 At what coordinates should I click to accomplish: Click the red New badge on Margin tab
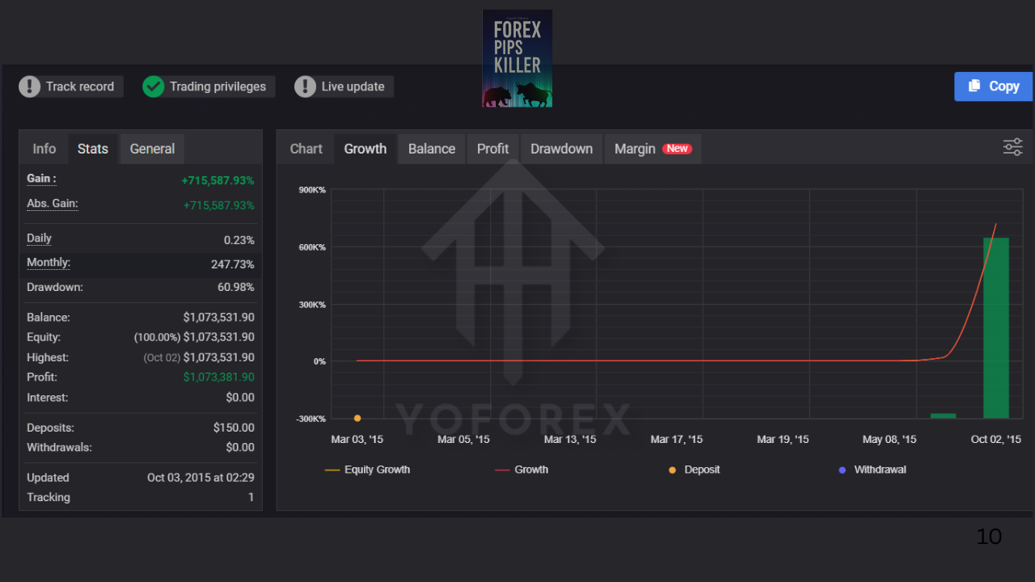pos(677,149)
